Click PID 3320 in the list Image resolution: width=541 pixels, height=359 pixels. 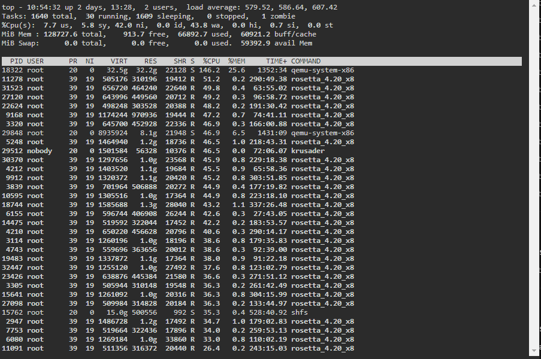(14, 124)
